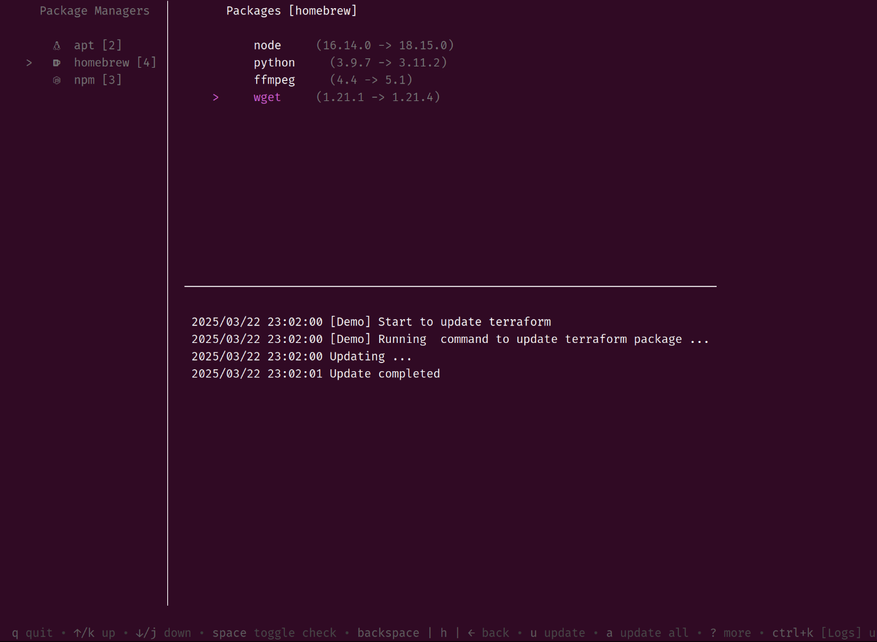Viewport: 877px width, 642px height.
Task: Click the 'q quit' shortcut hint
Action: [32, 633]
